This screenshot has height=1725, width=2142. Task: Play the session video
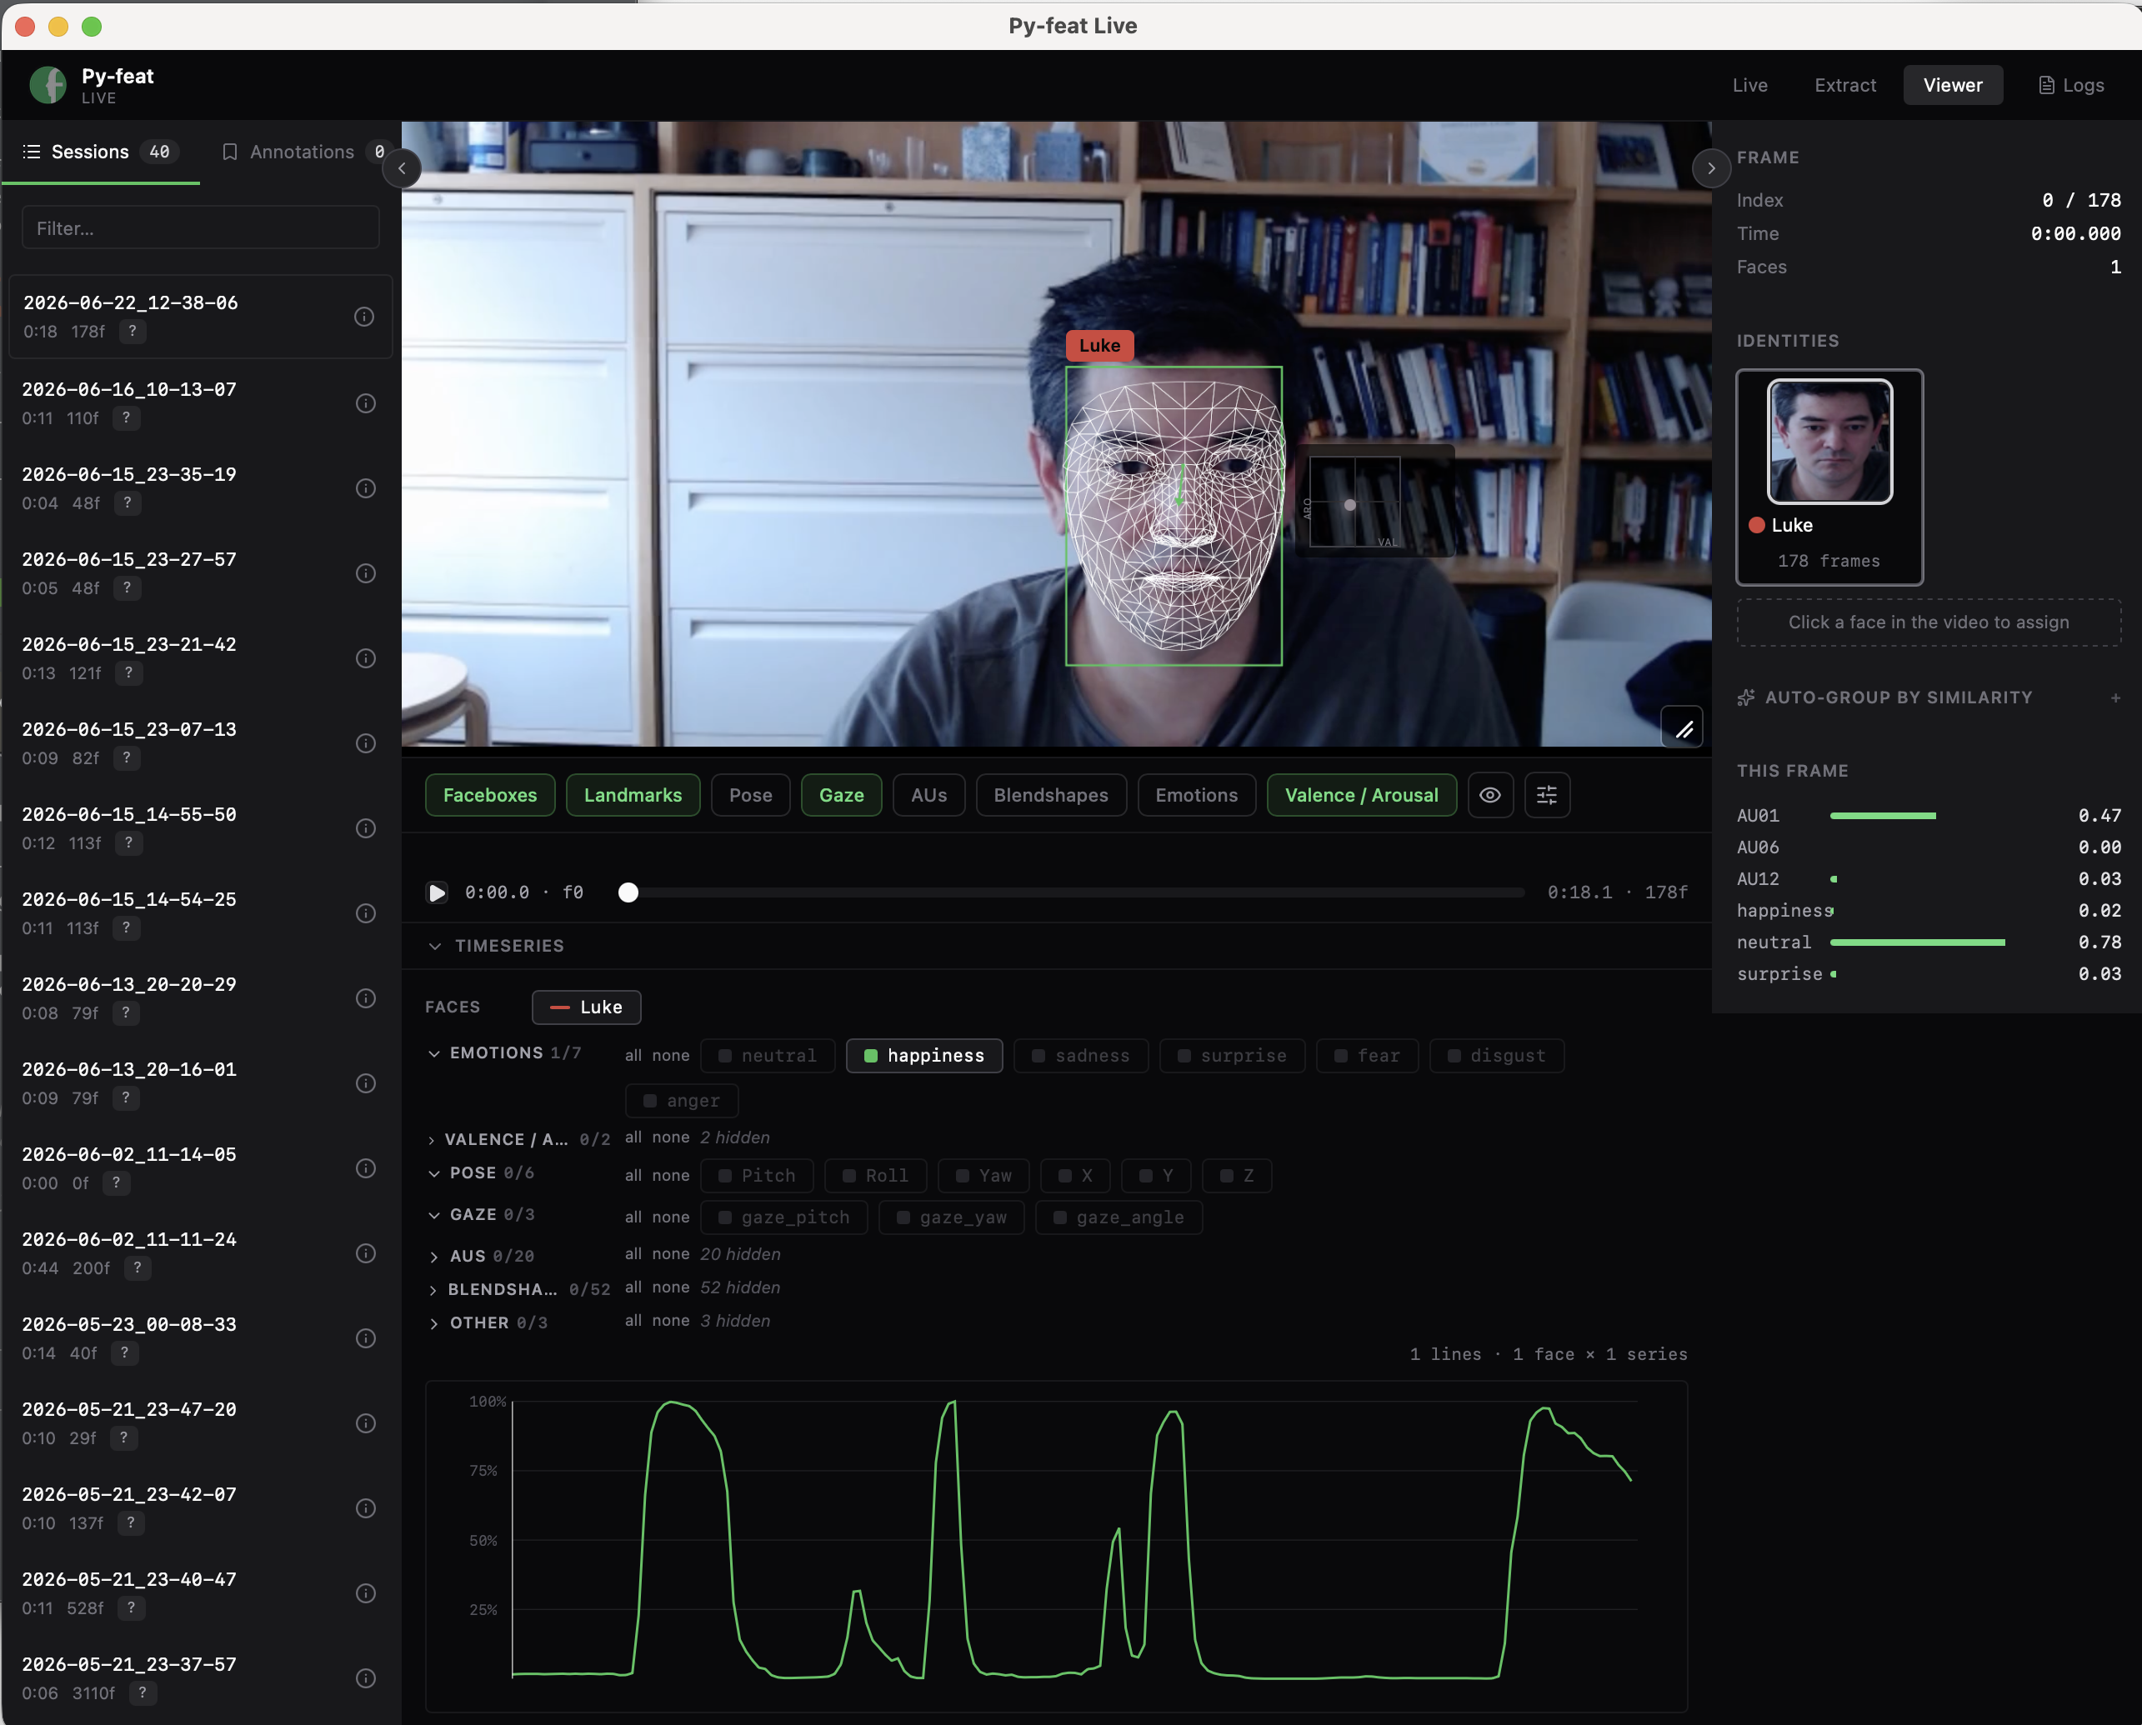(x=437, y=892)
